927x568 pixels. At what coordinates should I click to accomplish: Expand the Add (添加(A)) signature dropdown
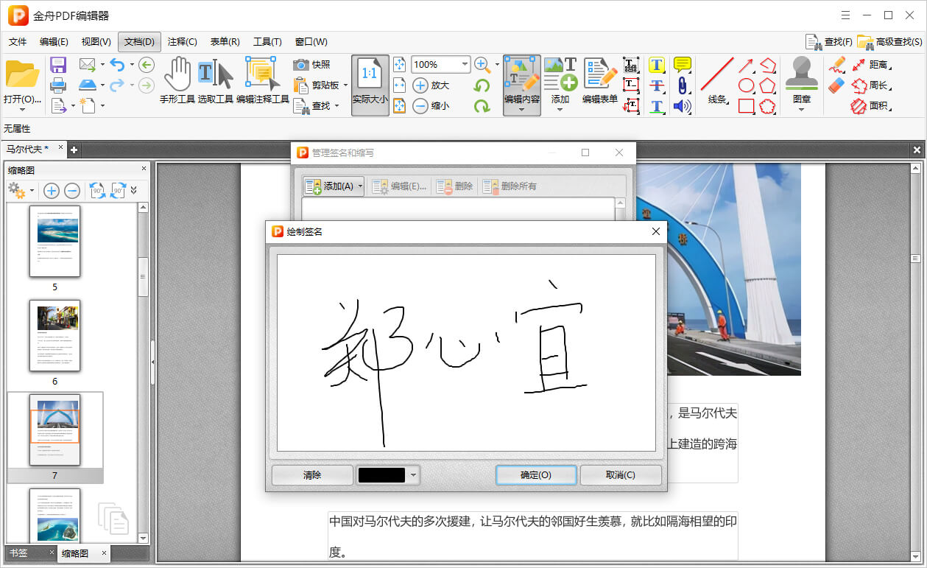pyautogui.click(x=360, y=186)
